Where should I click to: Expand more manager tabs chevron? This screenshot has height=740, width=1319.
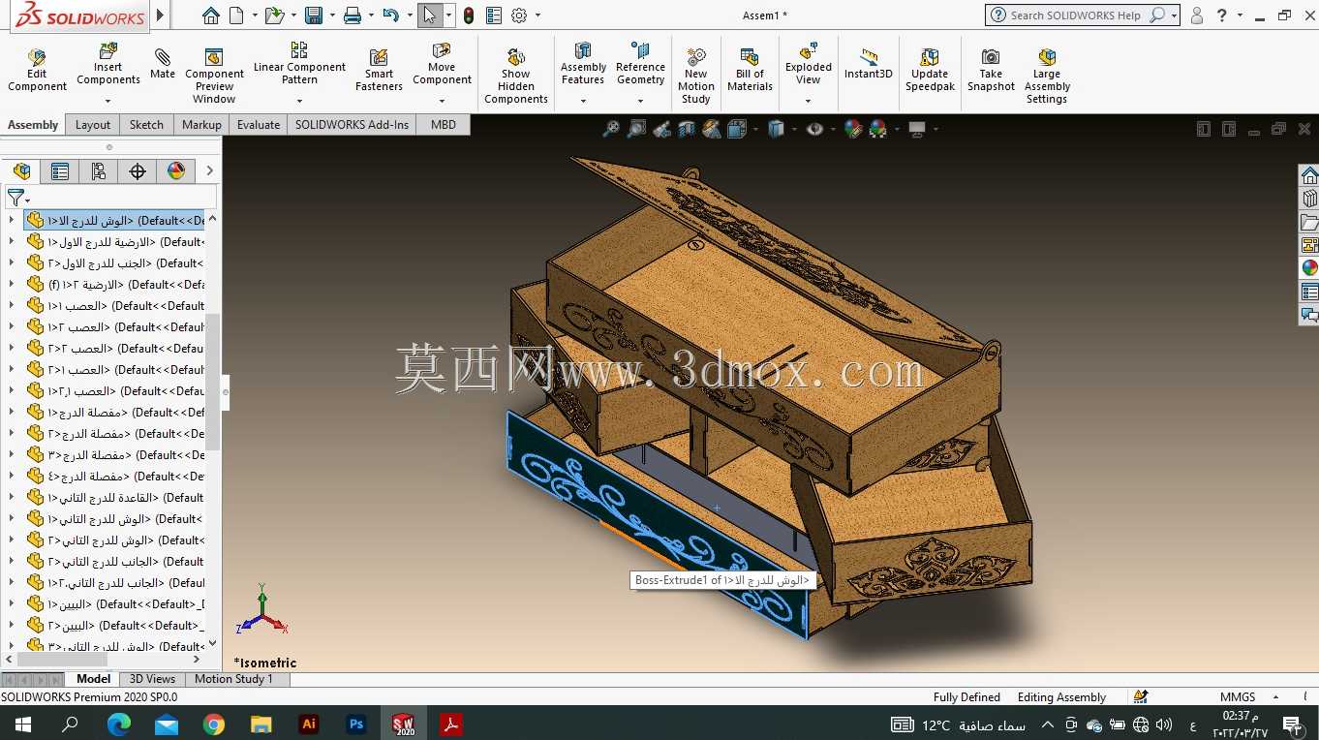pyautogui.click(x=209, y=171)
